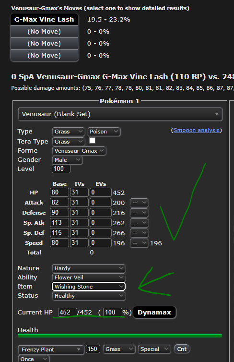234x362 pixels.
Task: Toggle the Tera Type checkbox
Action: click(x=92, y=141)
